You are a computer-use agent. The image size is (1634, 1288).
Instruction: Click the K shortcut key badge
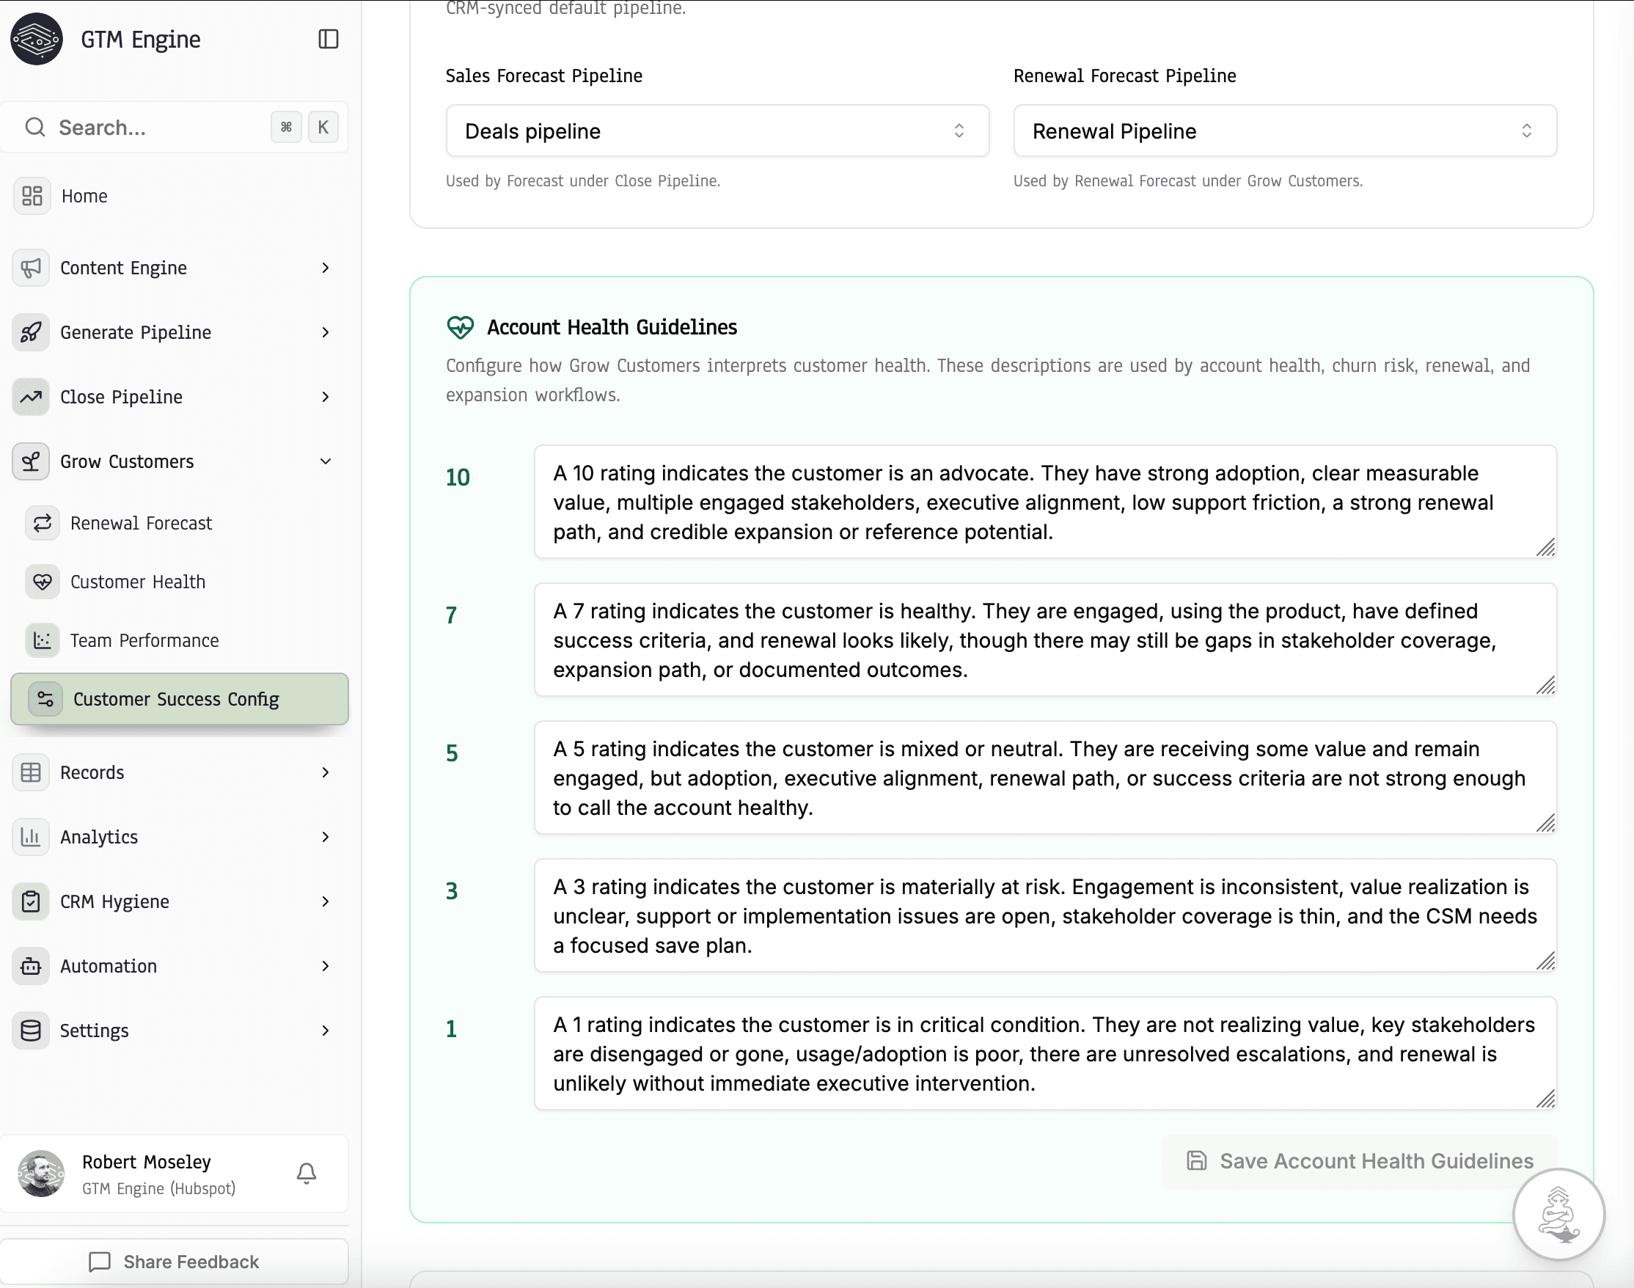323,127
